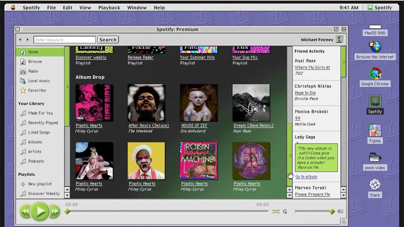Click the playback progress bar
This screenshot has height=227, width=404.
coord(168,212)
